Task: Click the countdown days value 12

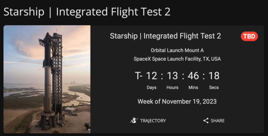Action: 152,76
